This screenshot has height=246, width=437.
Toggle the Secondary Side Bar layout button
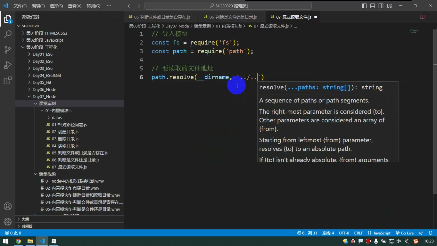[381, 6]
